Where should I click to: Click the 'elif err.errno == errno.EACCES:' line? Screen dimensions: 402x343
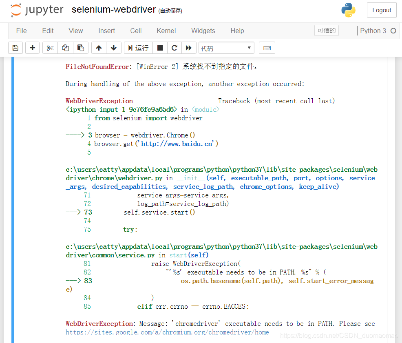(193, 307)
